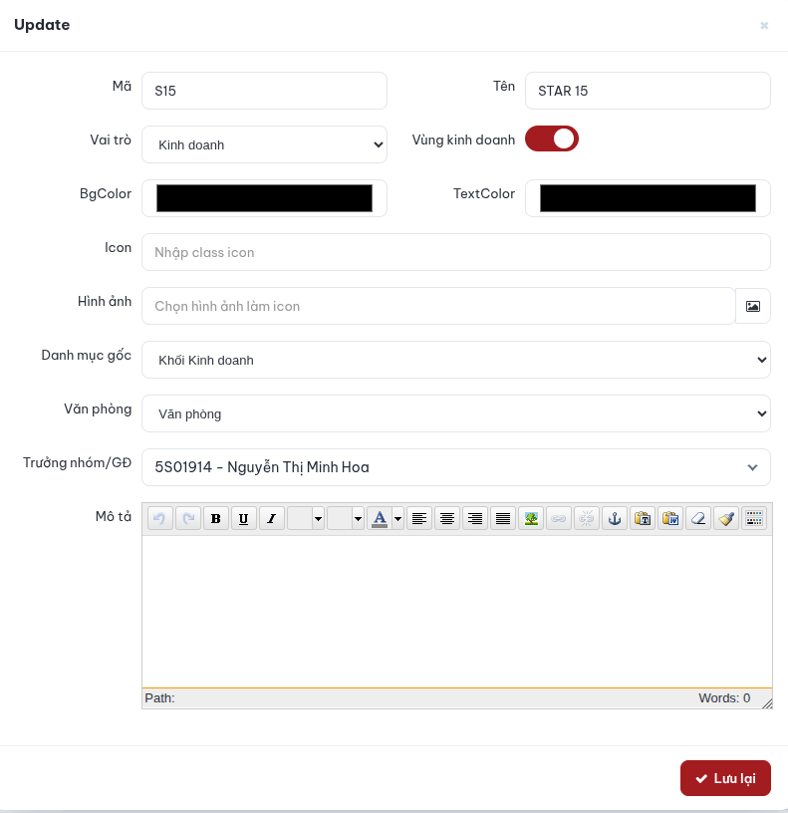The width and height of the screenshot is (788, 813).
Task: Grab the editor resize handle corner
Action: [x=767, y=703]
